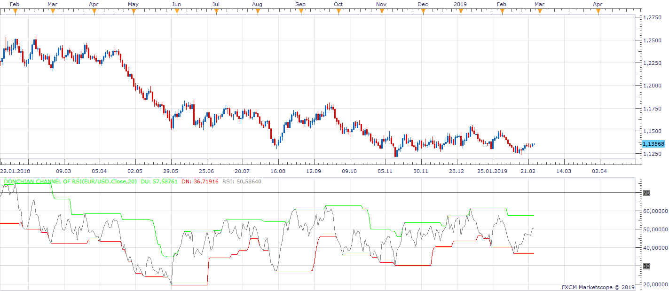Click the orange marker under 2019
669x291 pixels.
[x=460, y=12]
